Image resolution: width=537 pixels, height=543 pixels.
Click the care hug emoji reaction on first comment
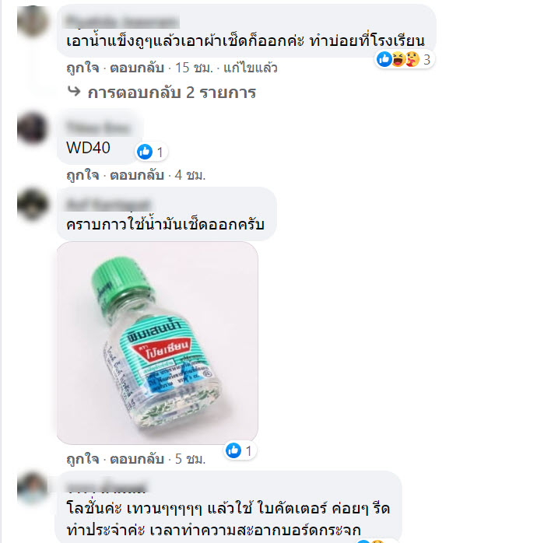pyautogui.click(x=412, y=59)
